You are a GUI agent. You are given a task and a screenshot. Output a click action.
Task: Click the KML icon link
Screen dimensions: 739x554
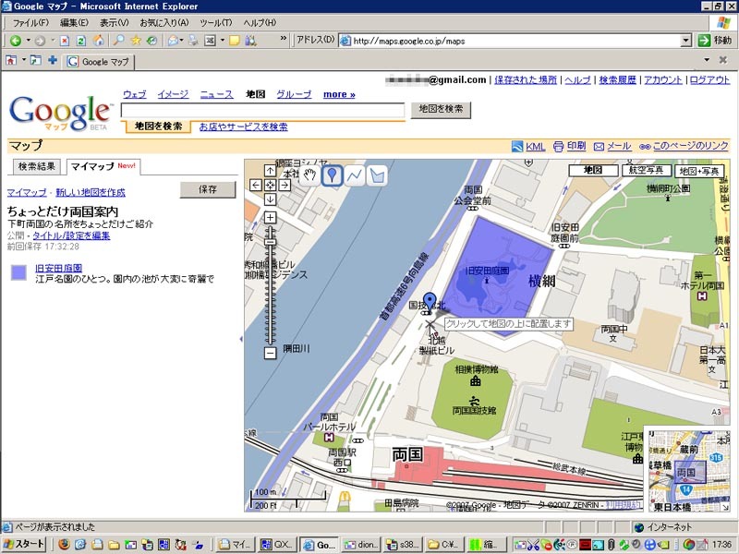[x=517, y=147]
